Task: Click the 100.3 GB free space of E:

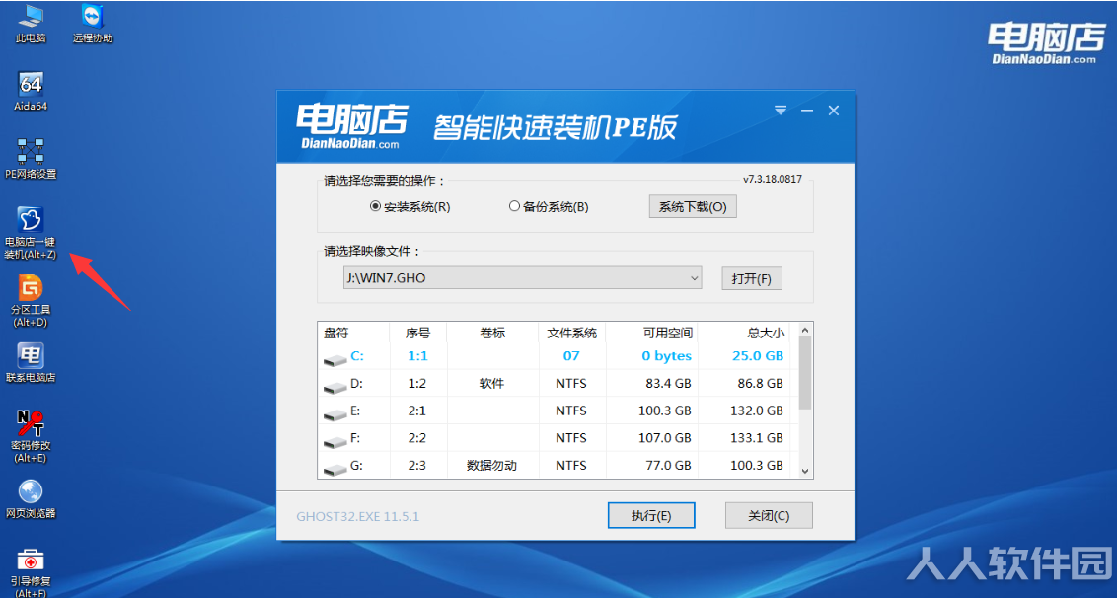Action: (x=664, y=411)
